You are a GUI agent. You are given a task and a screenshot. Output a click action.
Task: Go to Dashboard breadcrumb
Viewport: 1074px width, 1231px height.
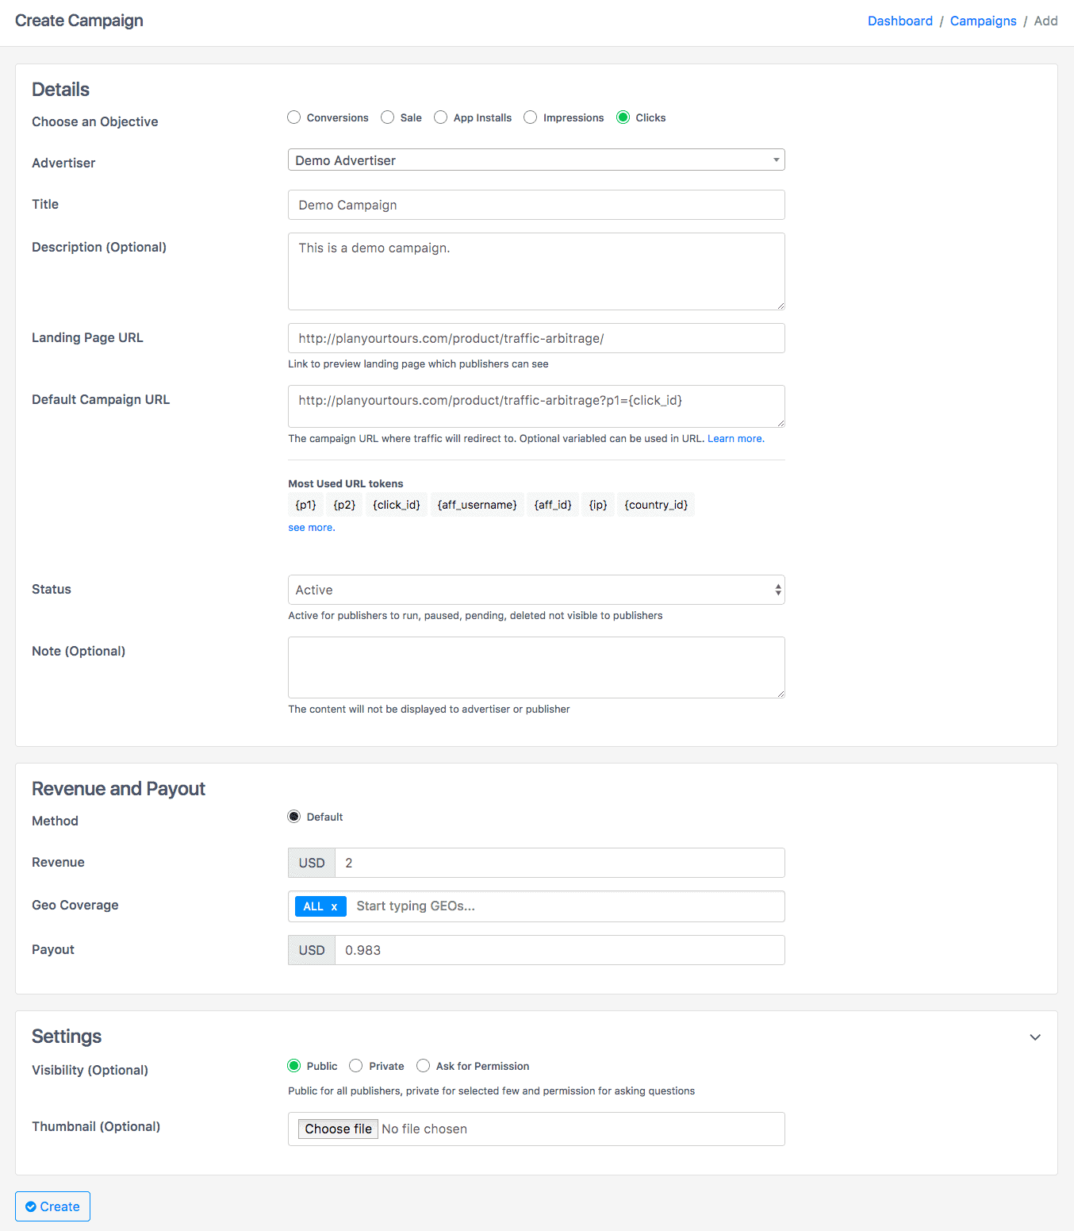(899, 21)
